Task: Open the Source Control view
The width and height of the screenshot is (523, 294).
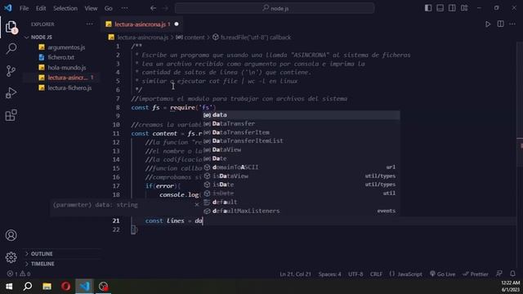Action: pos(11,71)
